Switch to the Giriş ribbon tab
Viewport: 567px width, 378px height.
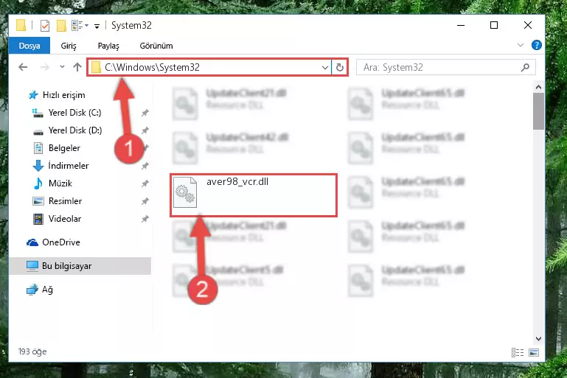click(x=69, y=46)
